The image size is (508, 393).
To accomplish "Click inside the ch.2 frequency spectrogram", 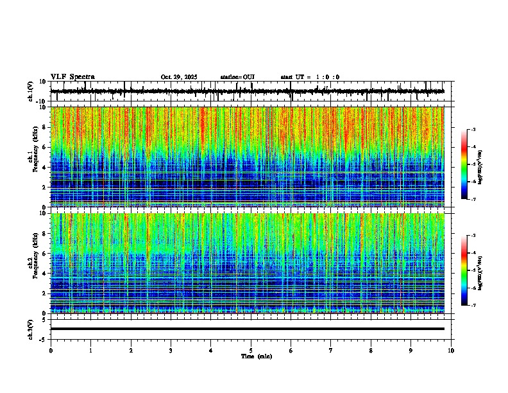I will point(248,263).
